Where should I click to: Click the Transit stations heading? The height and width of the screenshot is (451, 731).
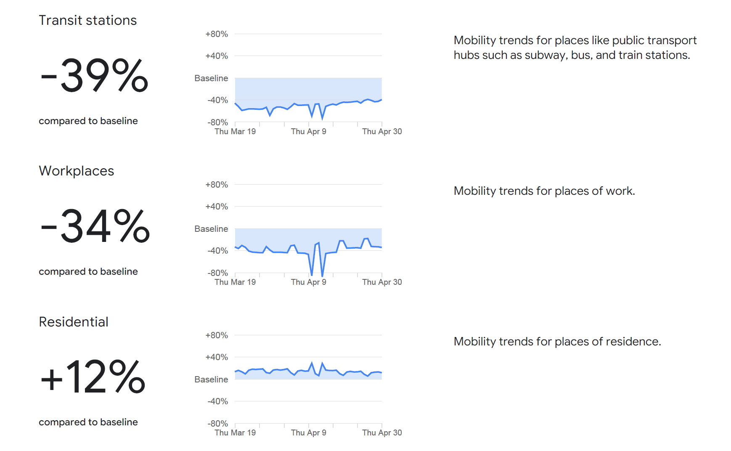(x=87, y=20)
